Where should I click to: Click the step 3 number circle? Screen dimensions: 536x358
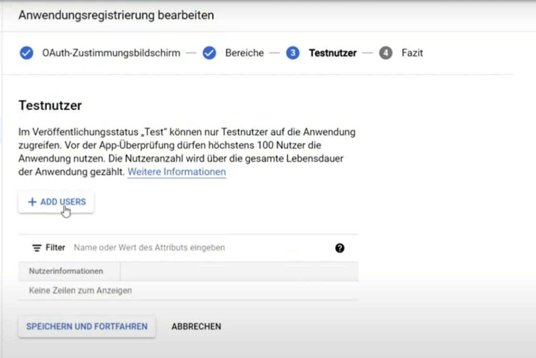(293, 53)
